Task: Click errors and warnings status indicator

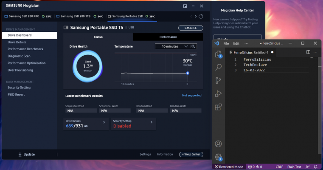Action: pos(255,167)
